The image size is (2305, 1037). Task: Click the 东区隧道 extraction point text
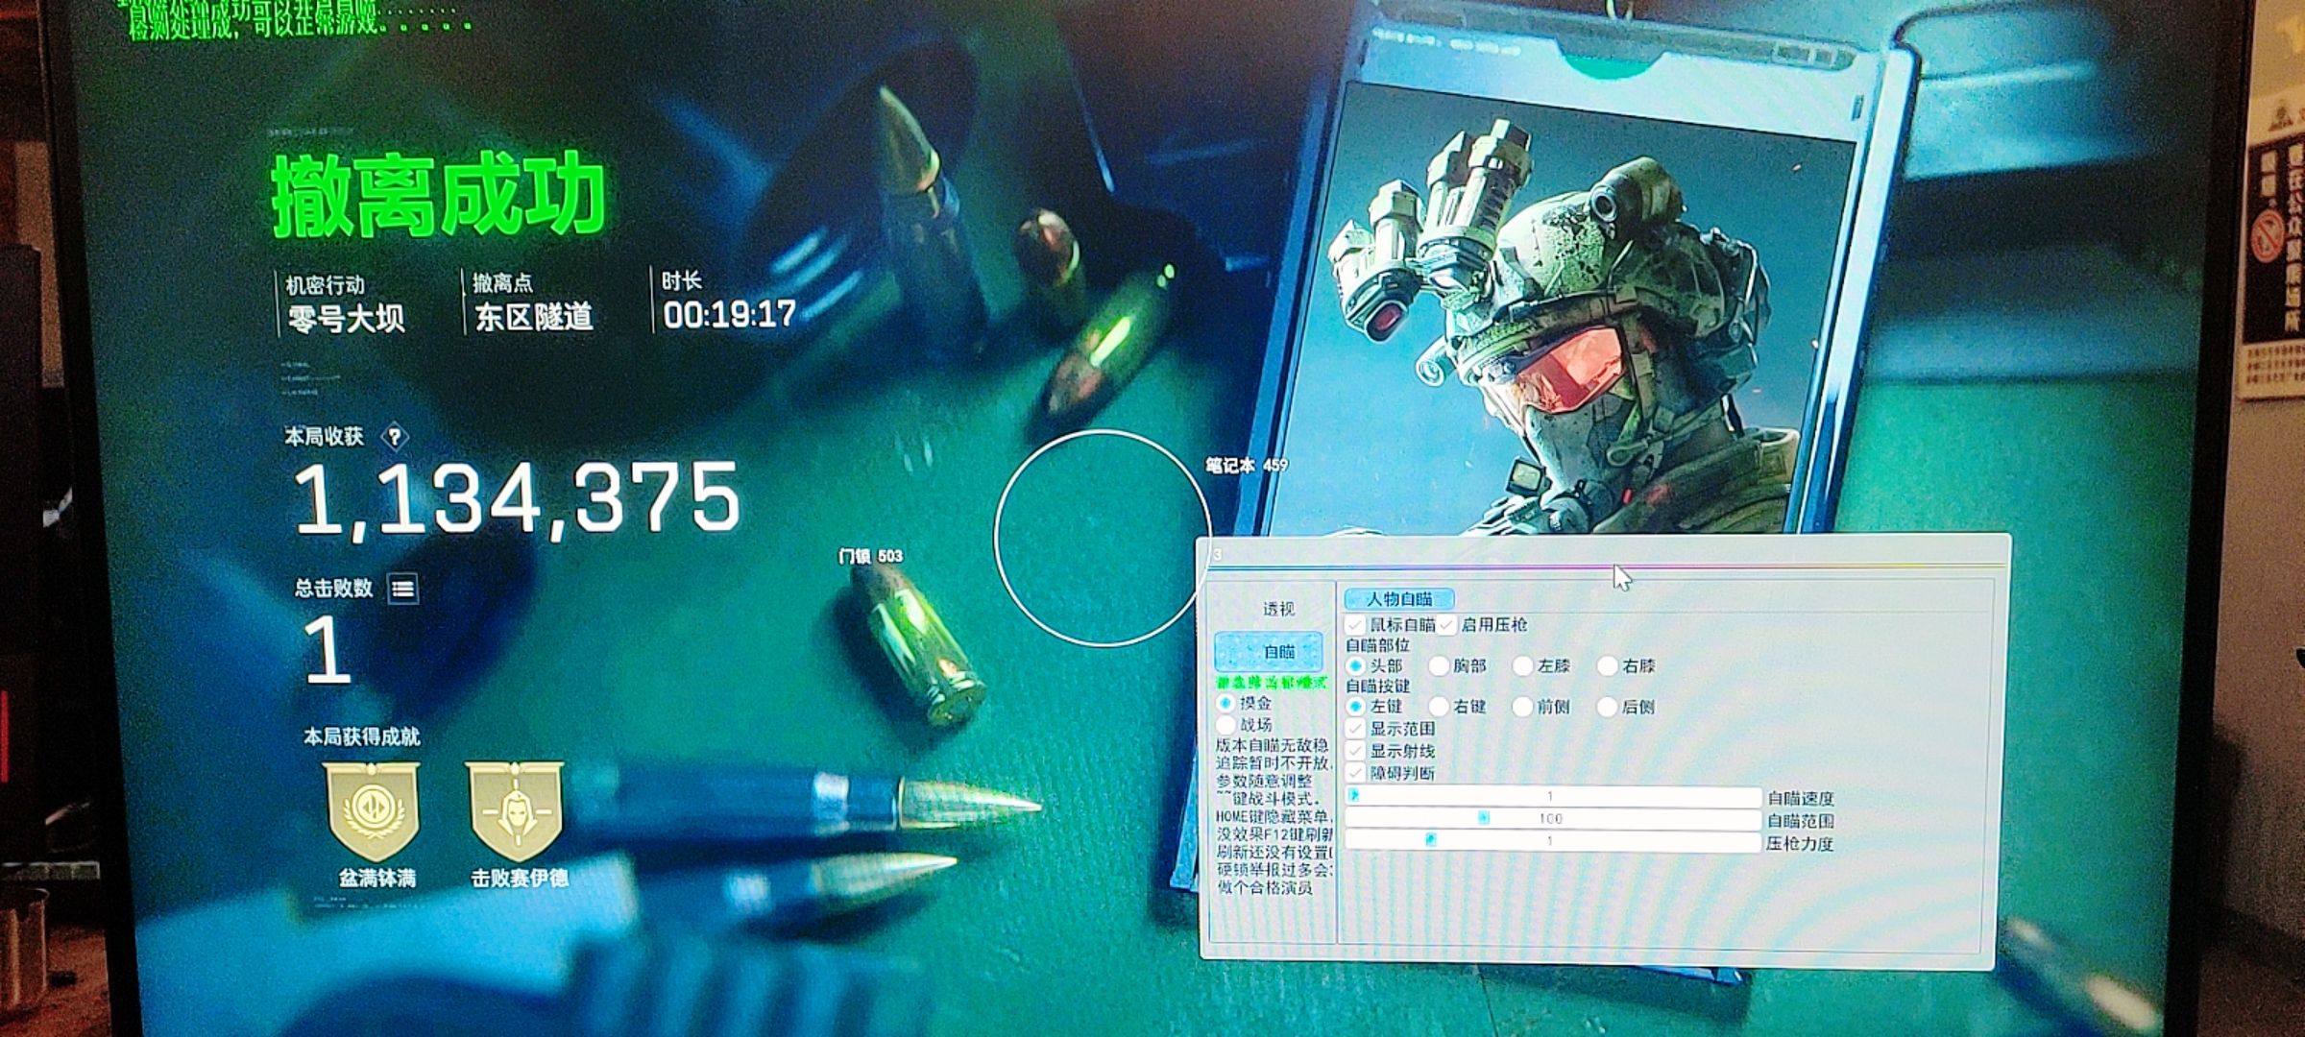click(534, 317)
